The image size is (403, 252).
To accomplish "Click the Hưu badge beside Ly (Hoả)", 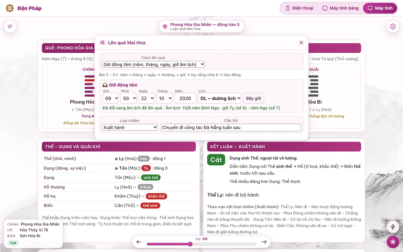I will (x=144, y=159).
